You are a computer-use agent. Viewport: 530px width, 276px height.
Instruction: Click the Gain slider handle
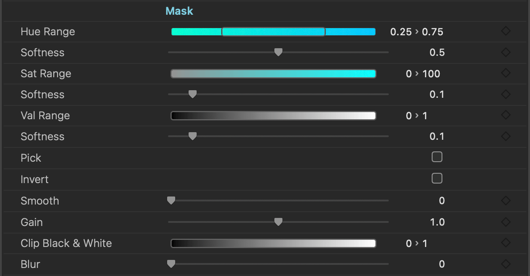[x=278, y=222]
